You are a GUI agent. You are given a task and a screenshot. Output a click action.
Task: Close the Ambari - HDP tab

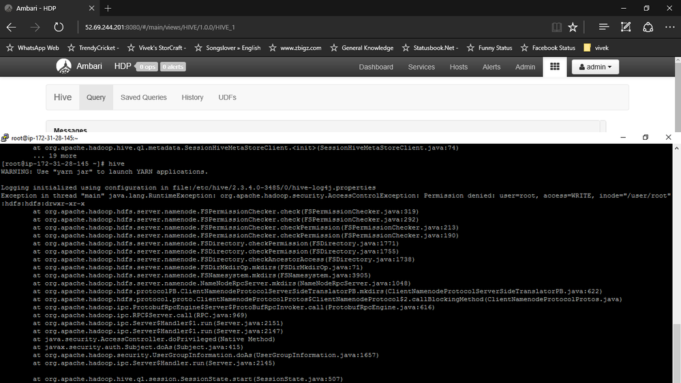[91, 8]
